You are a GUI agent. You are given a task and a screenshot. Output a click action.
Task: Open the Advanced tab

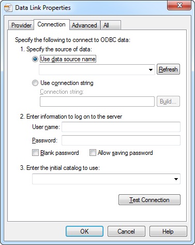84,25
